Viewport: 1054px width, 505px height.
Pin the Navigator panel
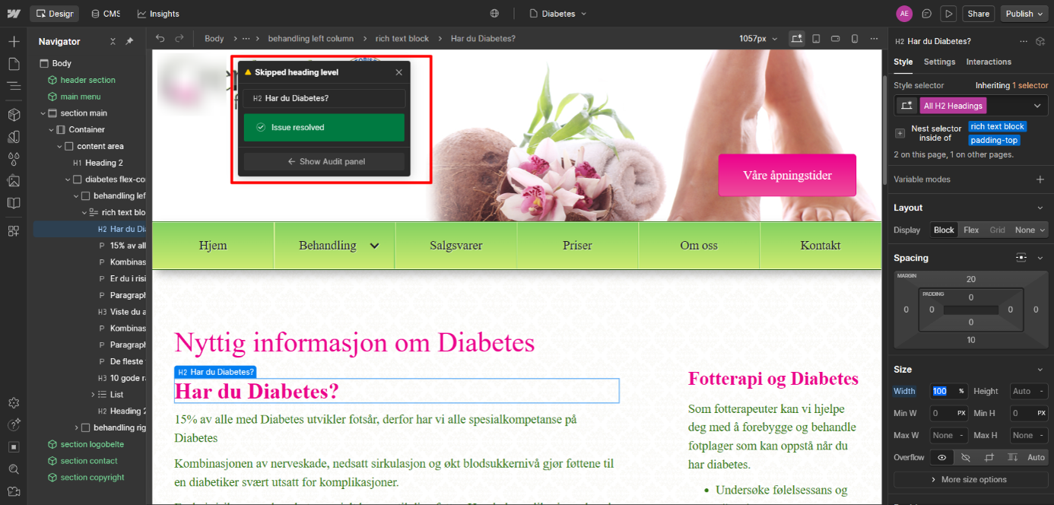tap(129, 41)
